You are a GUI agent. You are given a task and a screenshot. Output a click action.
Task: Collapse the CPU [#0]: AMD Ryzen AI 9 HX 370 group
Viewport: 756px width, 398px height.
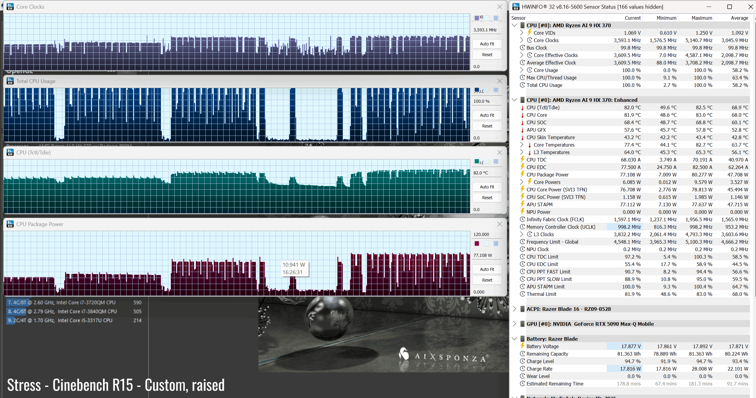pyautogui.click(x=514, y=25)
